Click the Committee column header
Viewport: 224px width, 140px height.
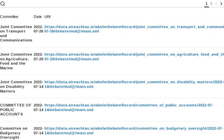tap(9, 17)
